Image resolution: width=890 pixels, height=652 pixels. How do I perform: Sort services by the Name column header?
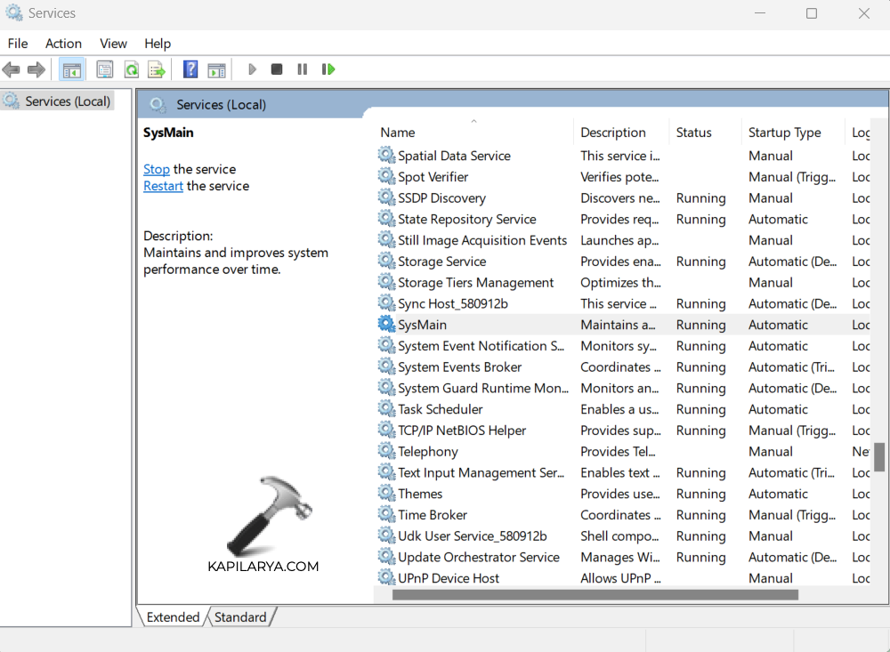coord(398,133)
